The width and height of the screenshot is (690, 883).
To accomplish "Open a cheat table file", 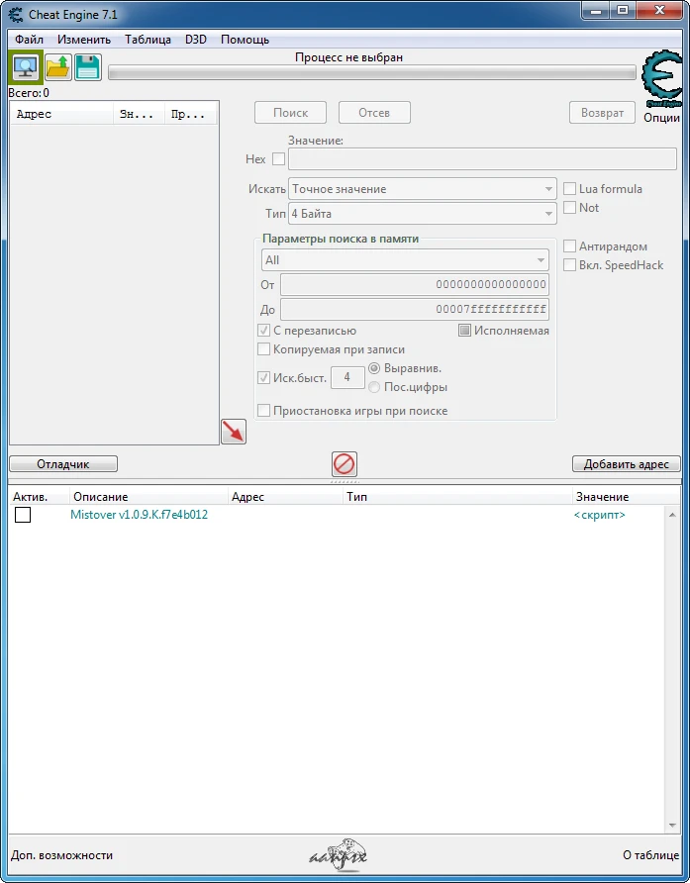I will pos(58,67).
